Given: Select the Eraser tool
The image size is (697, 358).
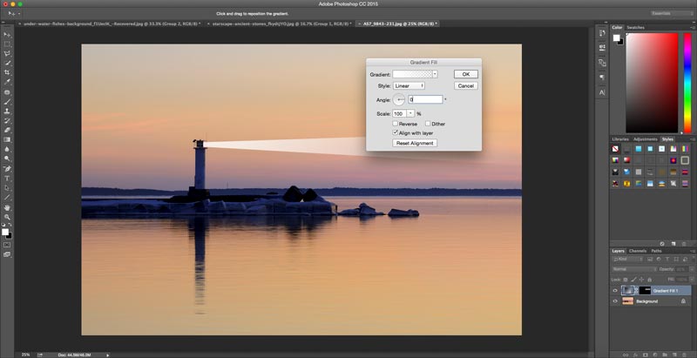Looking at the screenshot, I should coord(7,130).
